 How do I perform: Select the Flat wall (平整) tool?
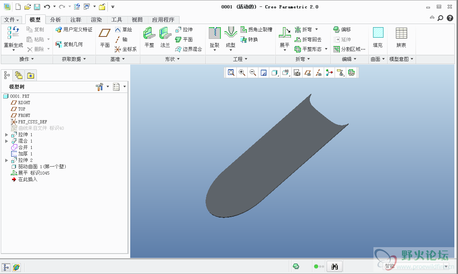click(x=149, y=37)
